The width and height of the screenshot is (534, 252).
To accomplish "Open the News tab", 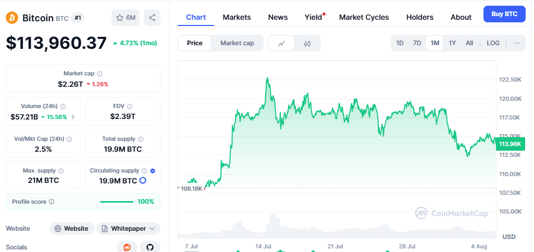I will tap(278, 17).
